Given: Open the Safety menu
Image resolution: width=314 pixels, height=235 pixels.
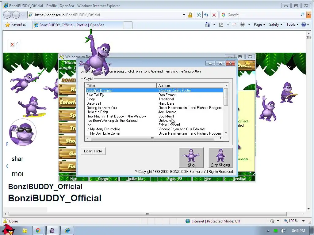Looking at the screenshot, I should 276,24.
